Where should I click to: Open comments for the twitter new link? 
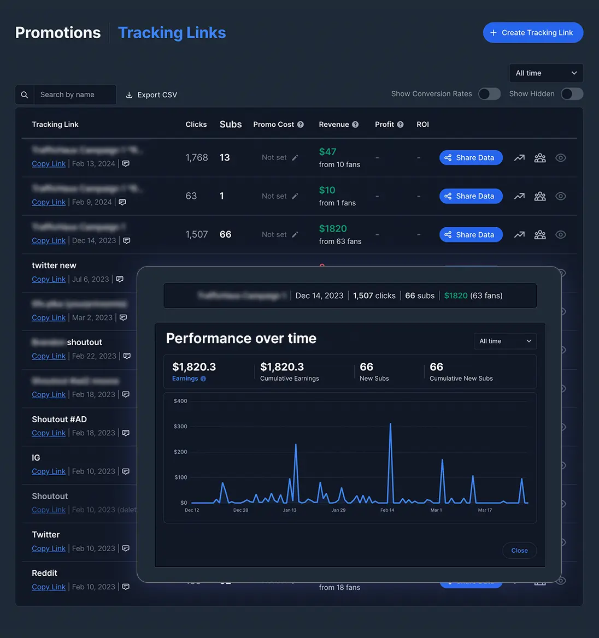pos(120,279)
